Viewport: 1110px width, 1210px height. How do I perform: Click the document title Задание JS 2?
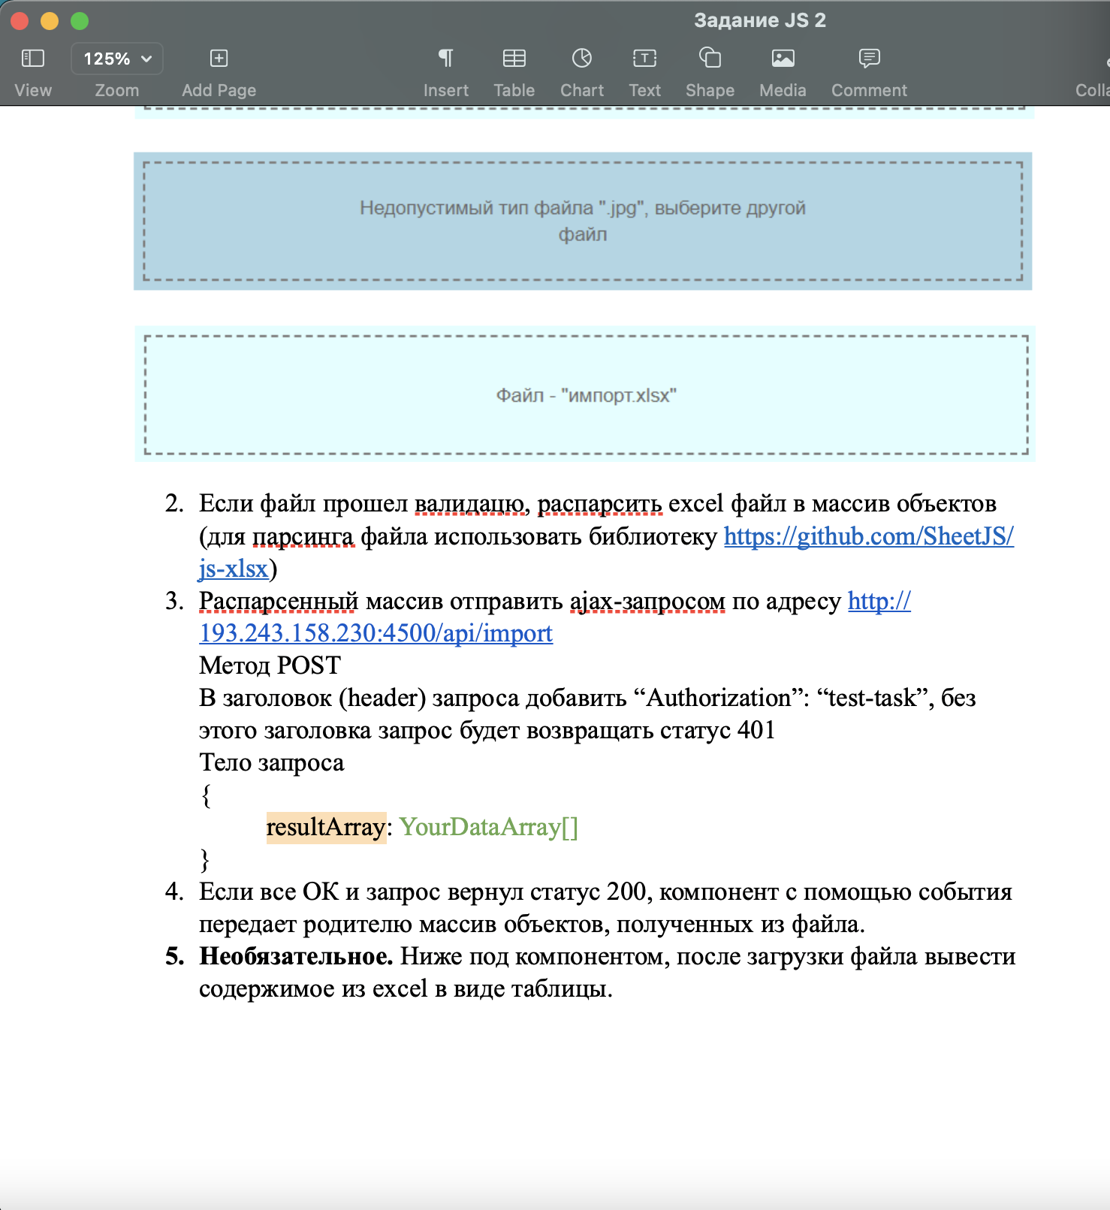click(x=759, y=20)
